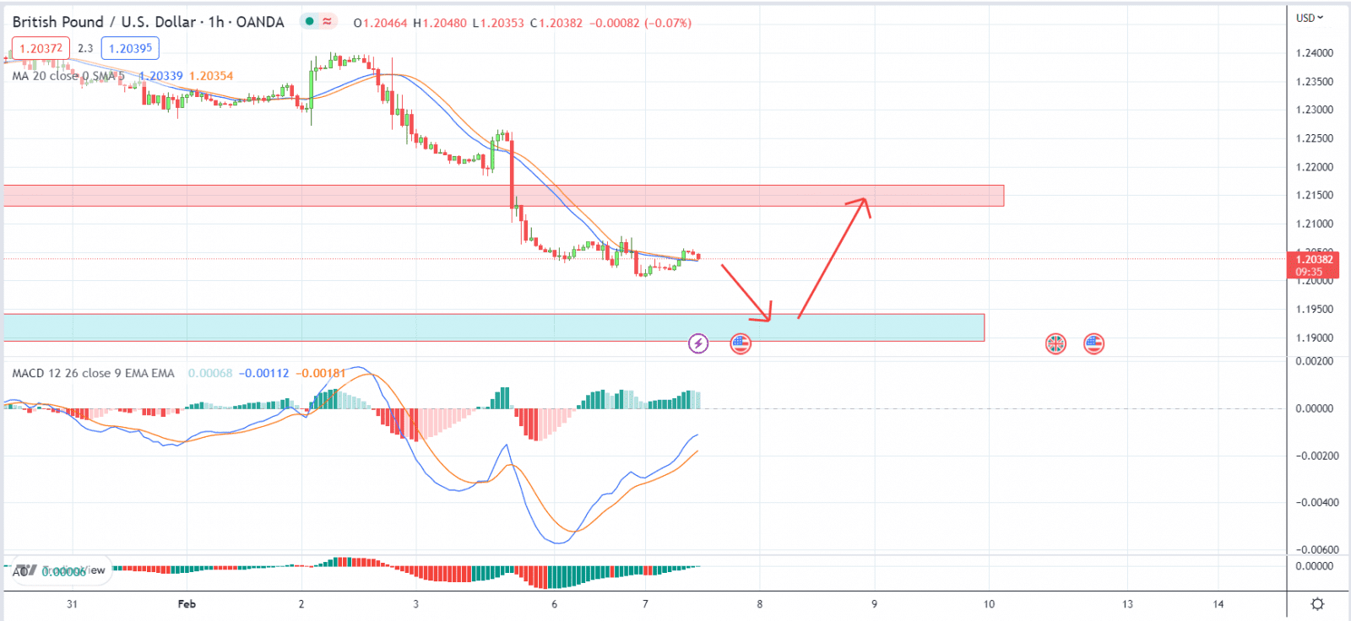Click MACD signal value −0.00181

point(321,373)
